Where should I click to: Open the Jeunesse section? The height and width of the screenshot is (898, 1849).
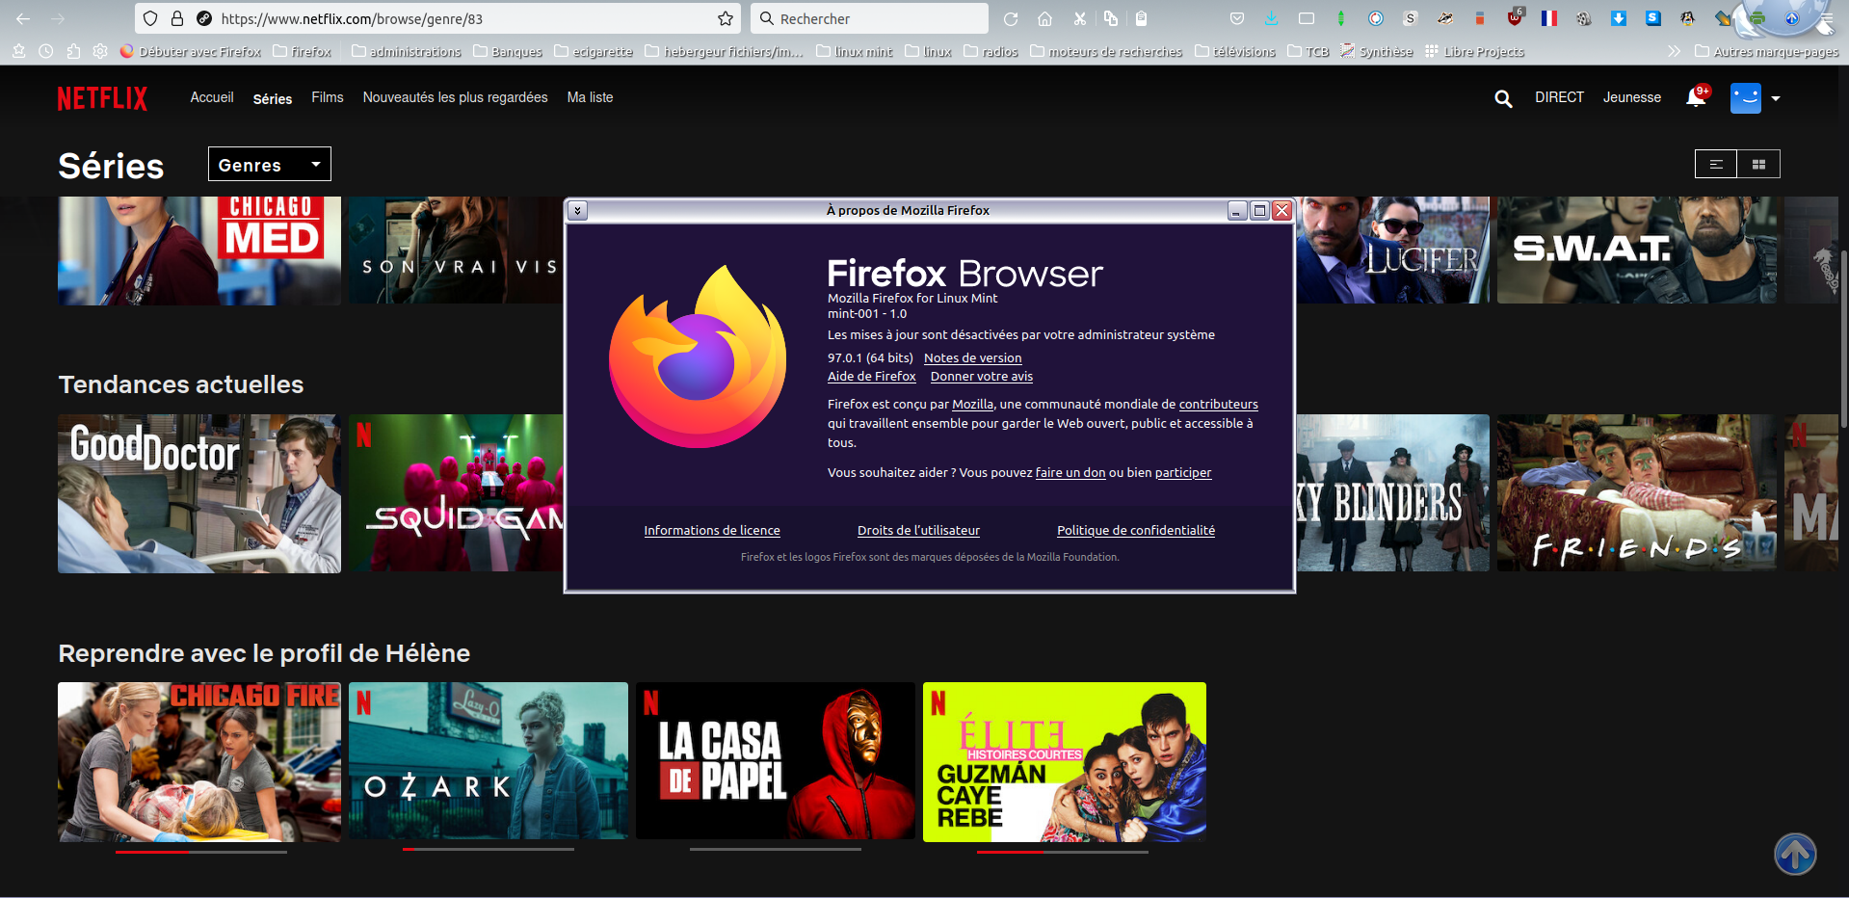pos(1632,97)
